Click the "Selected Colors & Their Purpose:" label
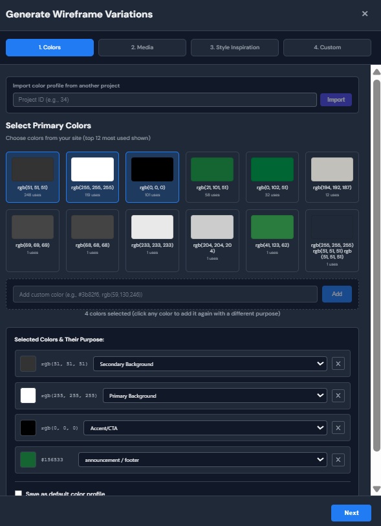The height and width of the screenshot is (526, 381). click(x=60, y=339)
